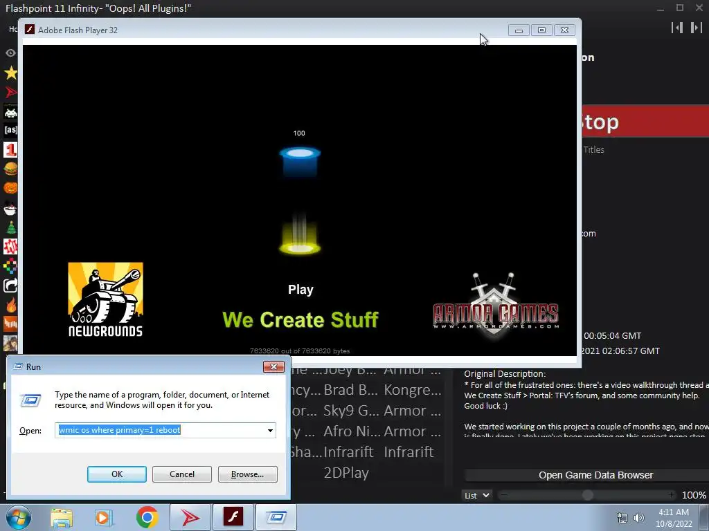Maximize the Adobe Flash Player window

(541, 30)
